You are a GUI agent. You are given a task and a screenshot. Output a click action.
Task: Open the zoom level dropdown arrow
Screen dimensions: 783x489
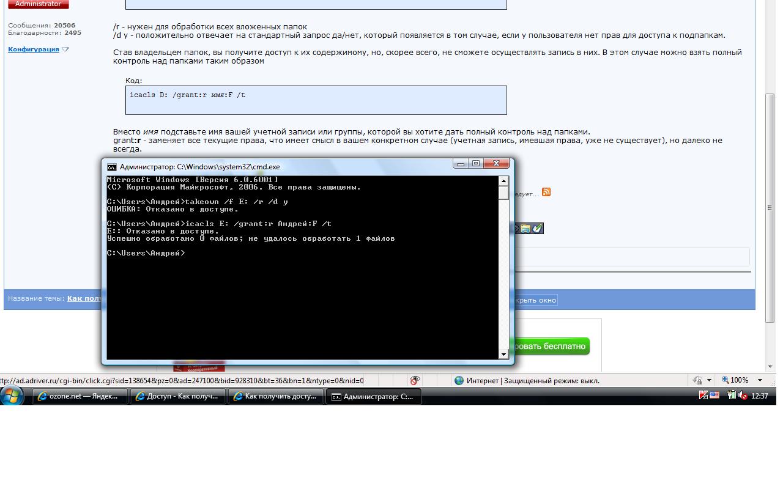(x=760, y=380)
